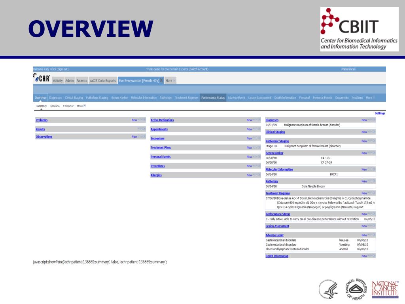405x304 pixels.
Task: Minimize the Encounters panel
Action: point(256,138)
